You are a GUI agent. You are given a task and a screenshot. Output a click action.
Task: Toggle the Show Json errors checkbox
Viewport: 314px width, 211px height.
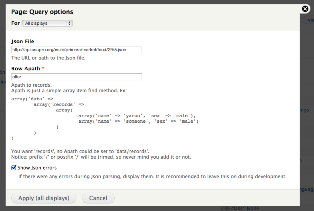(x=14, y=167)
